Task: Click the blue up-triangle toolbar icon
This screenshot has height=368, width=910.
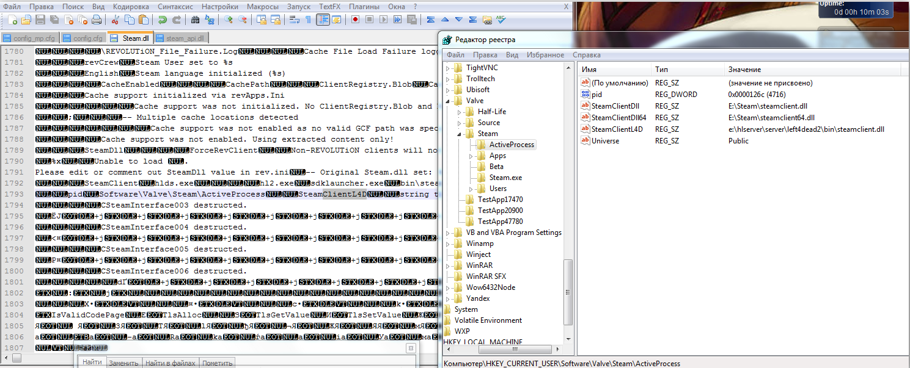Action: coord(445,20)
